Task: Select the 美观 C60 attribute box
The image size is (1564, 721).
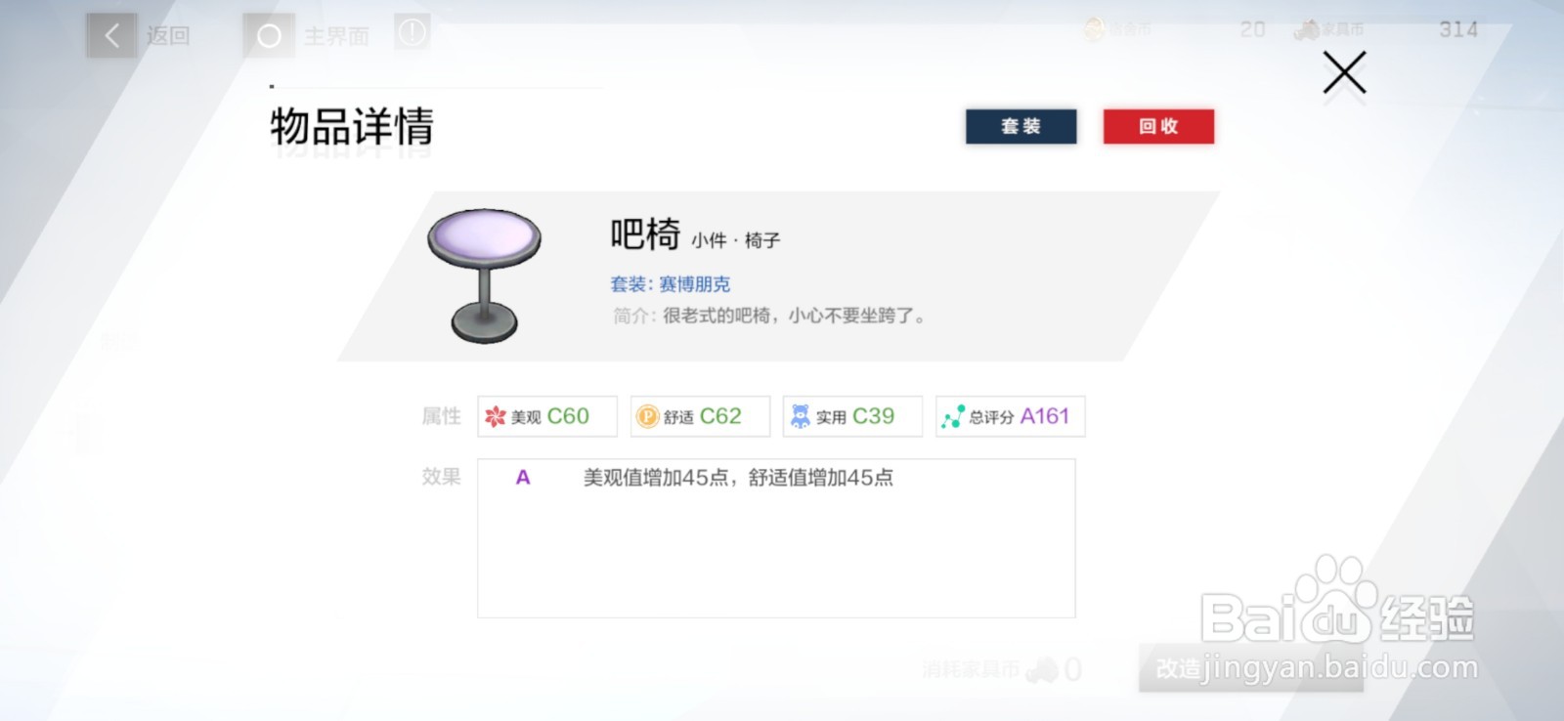Action: click(x=547, y=416)
